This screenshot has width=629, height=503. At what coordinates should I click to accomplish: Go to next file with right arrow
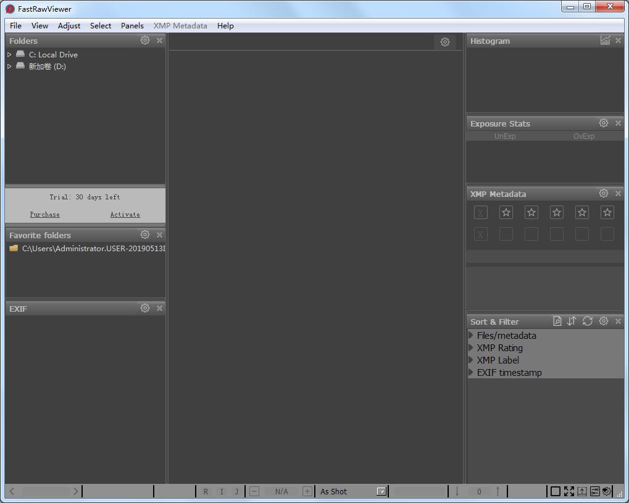(x=75, y=491)
